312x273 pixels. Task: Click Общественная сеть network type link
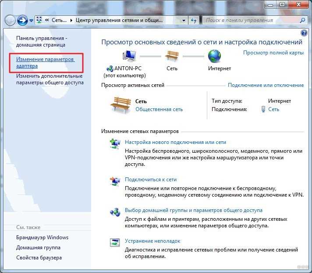pos(159,109)
